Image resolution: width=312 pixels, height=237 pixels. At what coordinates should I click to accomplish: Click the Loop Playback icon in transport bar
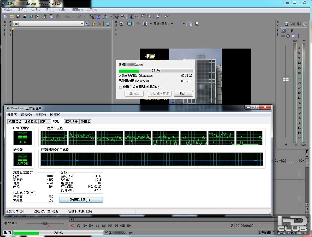tap(79, 226)
